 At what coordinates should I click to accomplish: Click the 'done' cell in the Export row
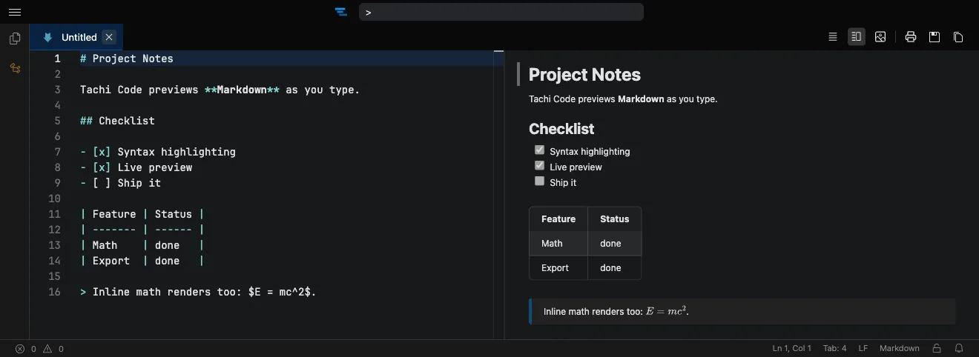click(x=614, y=268)
